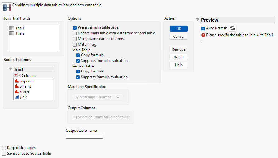Collapse the Preview panel disclosure triangle

point(198,20)
